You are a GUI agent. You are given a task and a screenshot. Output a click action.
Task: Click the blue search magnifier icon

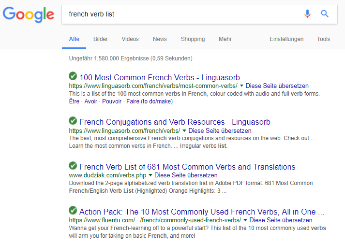(325, 14)
